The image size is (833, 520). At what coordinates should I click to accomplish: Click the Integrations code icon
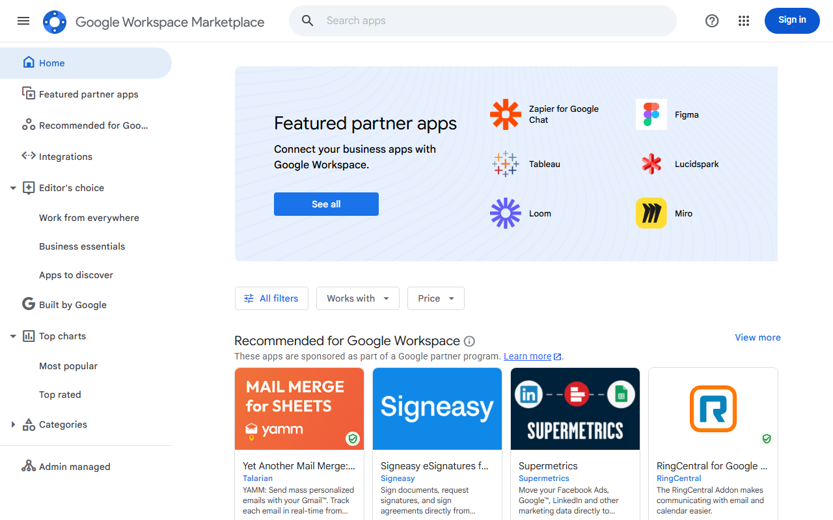coord(29,156)
